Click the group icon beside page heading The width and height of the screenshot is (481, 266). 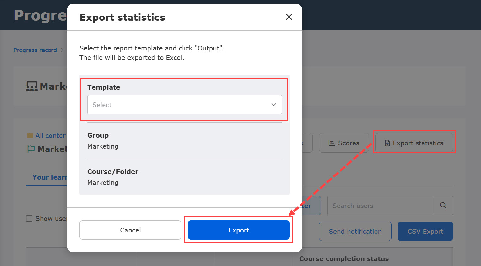(32, 86)
